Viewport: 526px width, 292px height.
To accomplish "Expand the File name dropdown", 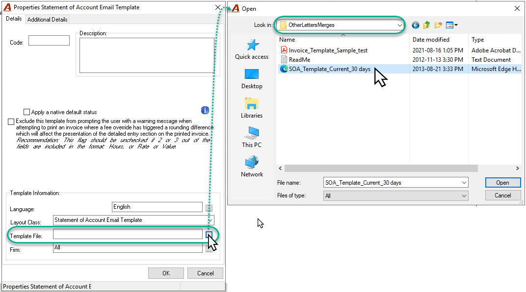I will click(x=464, y=183).
